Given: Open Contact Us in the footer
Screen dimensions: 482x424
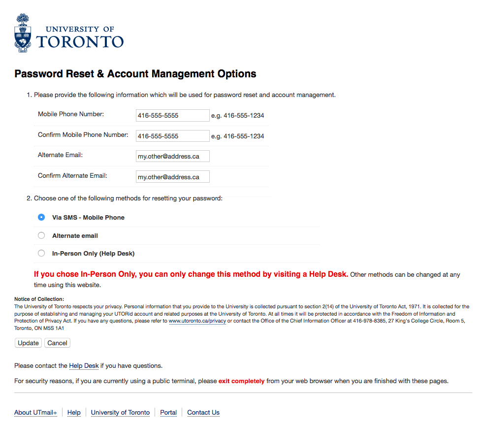Looking at the screenshot, I should click(x=203, y=413).
